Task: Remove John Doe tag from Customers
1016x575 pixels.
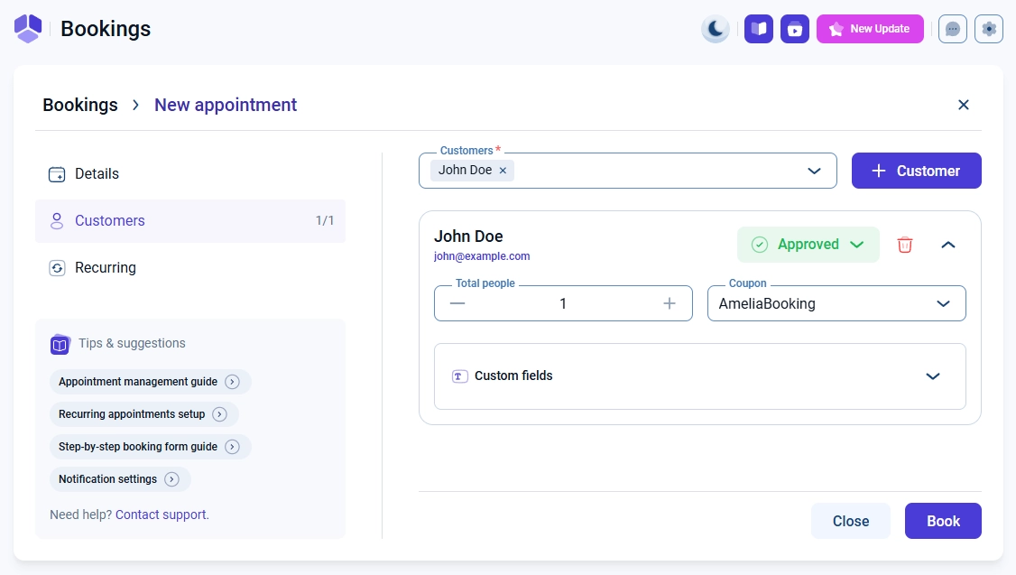Action: coord(503,171)
